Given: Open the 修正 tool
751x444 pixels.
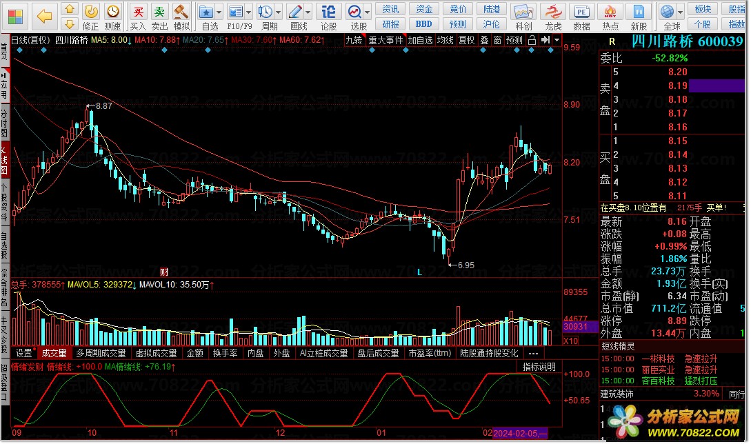Looking at the screenshot, I should point(91,17).
